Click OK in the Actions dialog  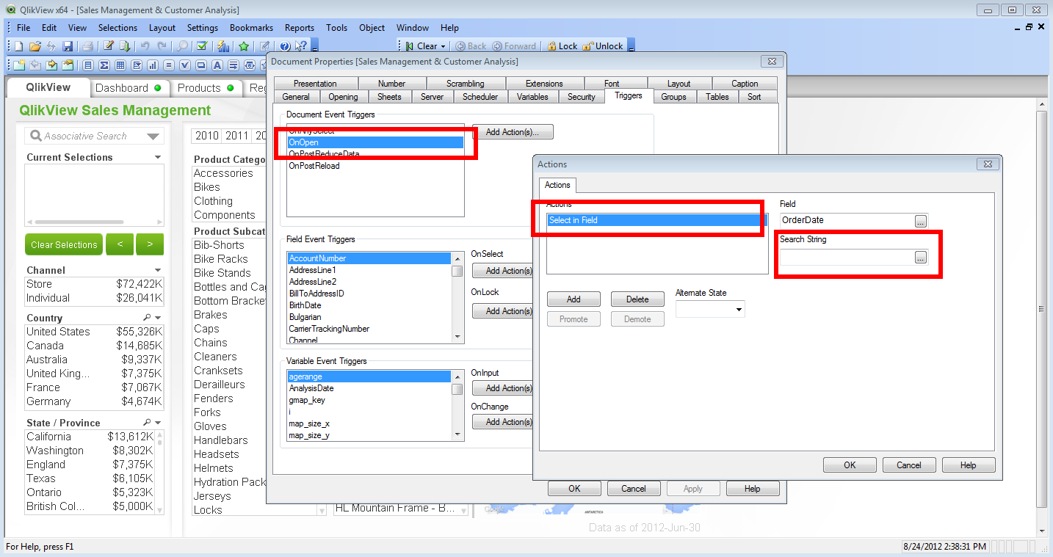point(850,465)
